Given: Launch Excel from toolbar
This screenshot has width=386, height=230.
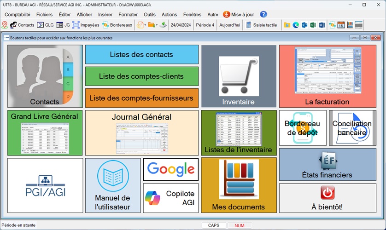Looking at the screenshot, I should (313, 25).
